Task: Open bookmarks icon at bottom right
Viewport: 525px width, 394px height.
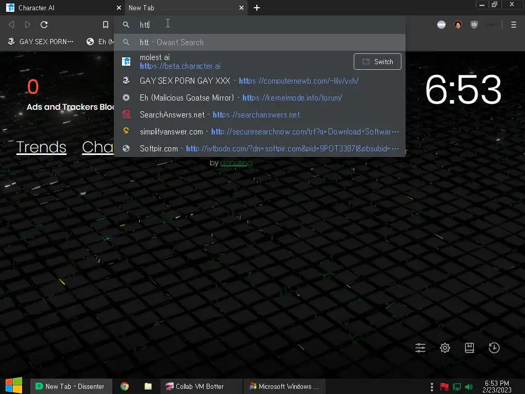Action: coord(470,348)
